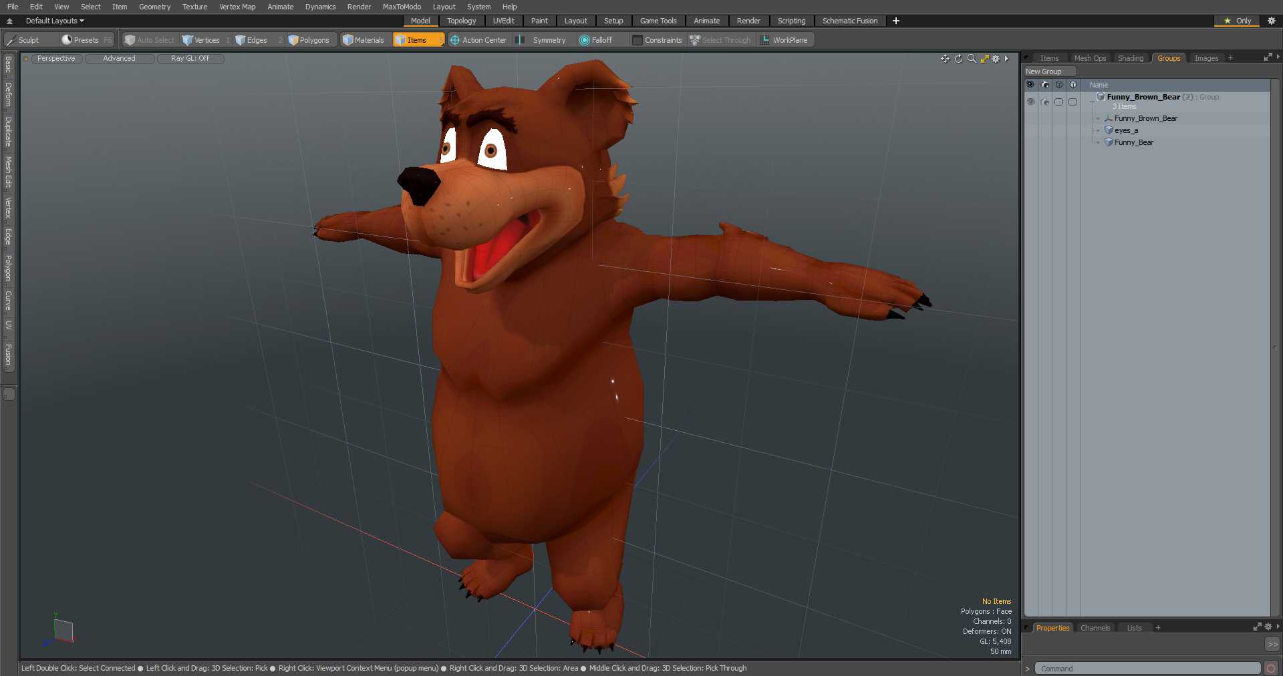Image resolution: width=1283 pixels, height=676 pixels.
Task: Open the viewport settings gear
Action: pos(996,59)
